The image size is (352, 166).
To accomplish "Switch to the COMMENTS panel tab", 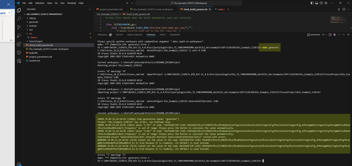I will (175, 35).
